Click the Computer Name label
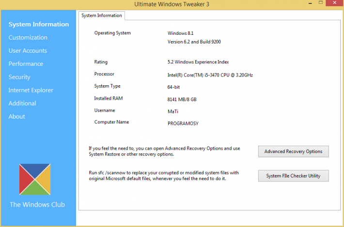 point(111,122)
